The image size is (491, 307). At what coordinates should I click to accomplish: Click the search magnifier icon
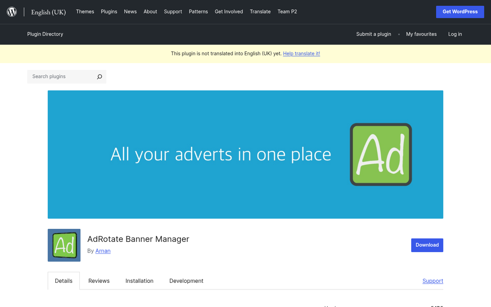point(99,77)
